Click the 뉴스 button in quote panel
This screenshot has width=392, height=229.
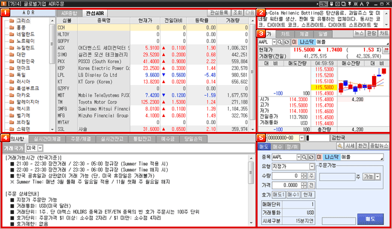pyautogui.click(x=359, y=34)
